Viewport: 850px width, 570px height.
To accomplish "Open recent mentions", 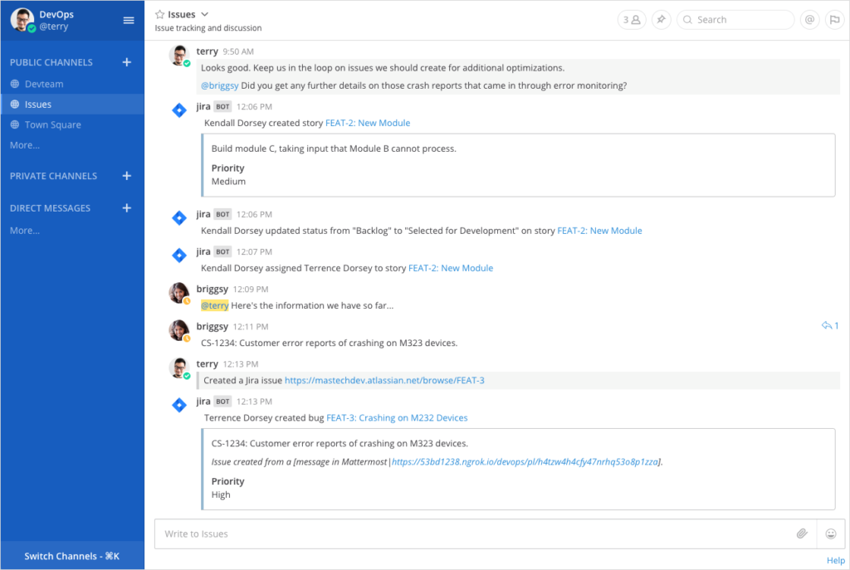I will click(809, 20).
